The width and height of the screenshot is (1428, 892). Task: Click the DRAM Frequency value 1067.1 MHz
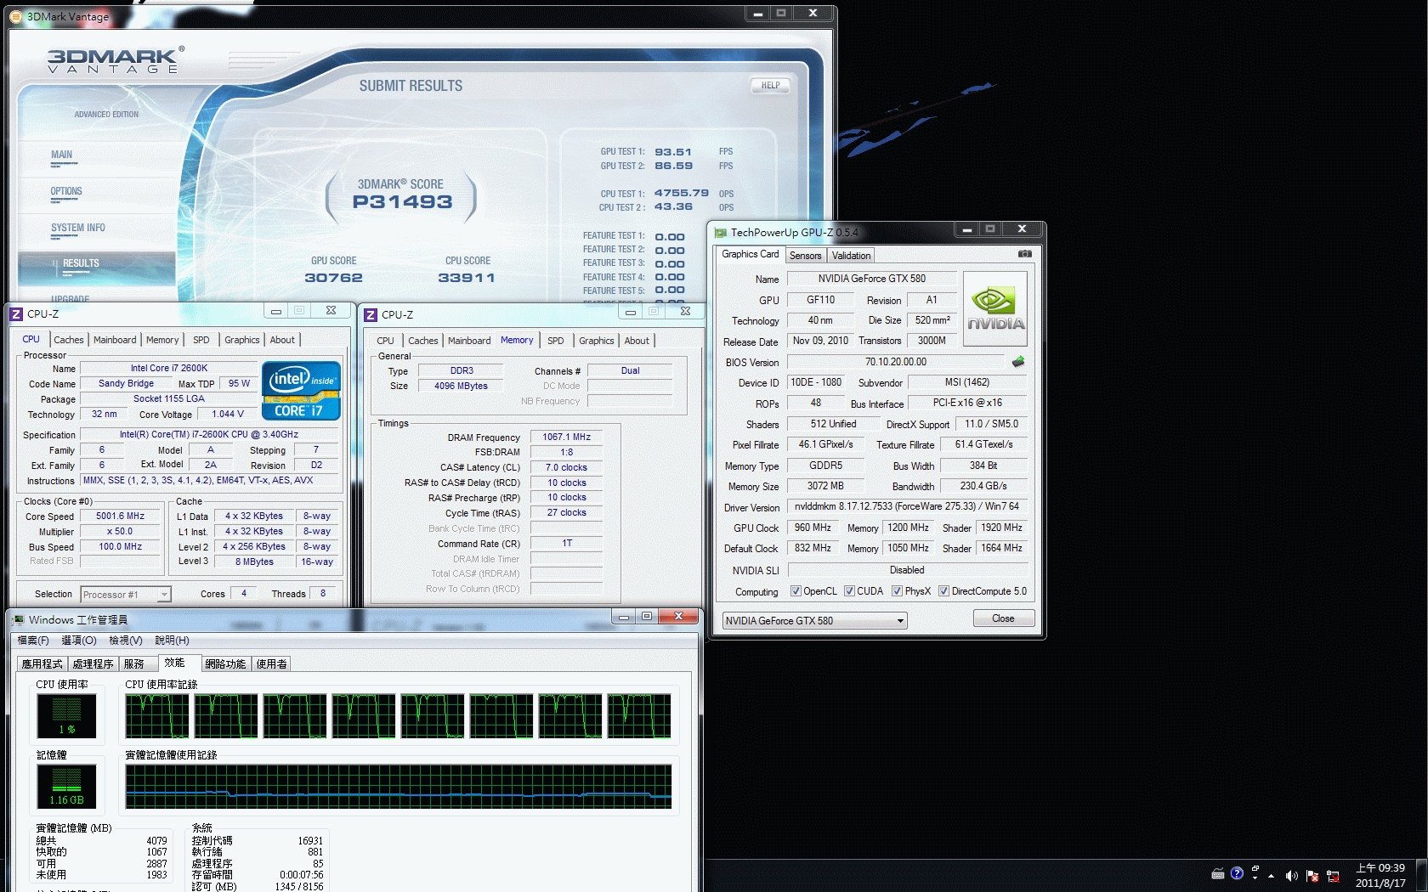click(x=567, y=438)
